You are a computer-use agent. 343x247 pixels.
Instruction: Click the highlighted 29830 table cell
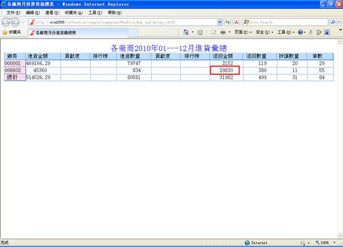225,70
